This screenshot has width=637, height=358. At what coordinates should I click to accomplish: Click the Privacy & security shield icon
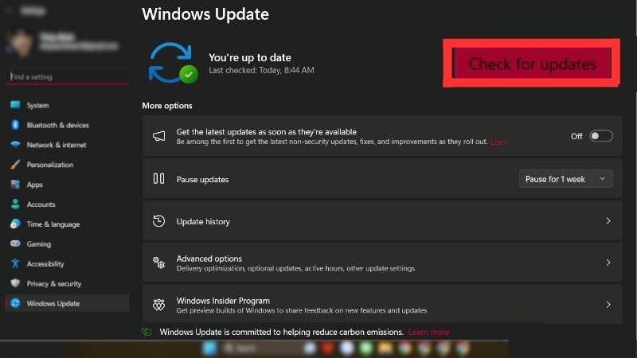coord(15,283)
